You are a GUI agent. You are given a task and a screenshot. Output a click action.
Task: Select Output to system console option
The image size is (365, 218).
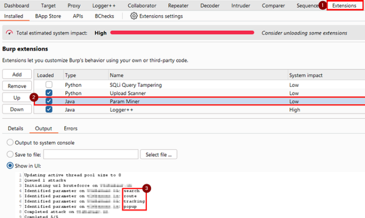10,142
